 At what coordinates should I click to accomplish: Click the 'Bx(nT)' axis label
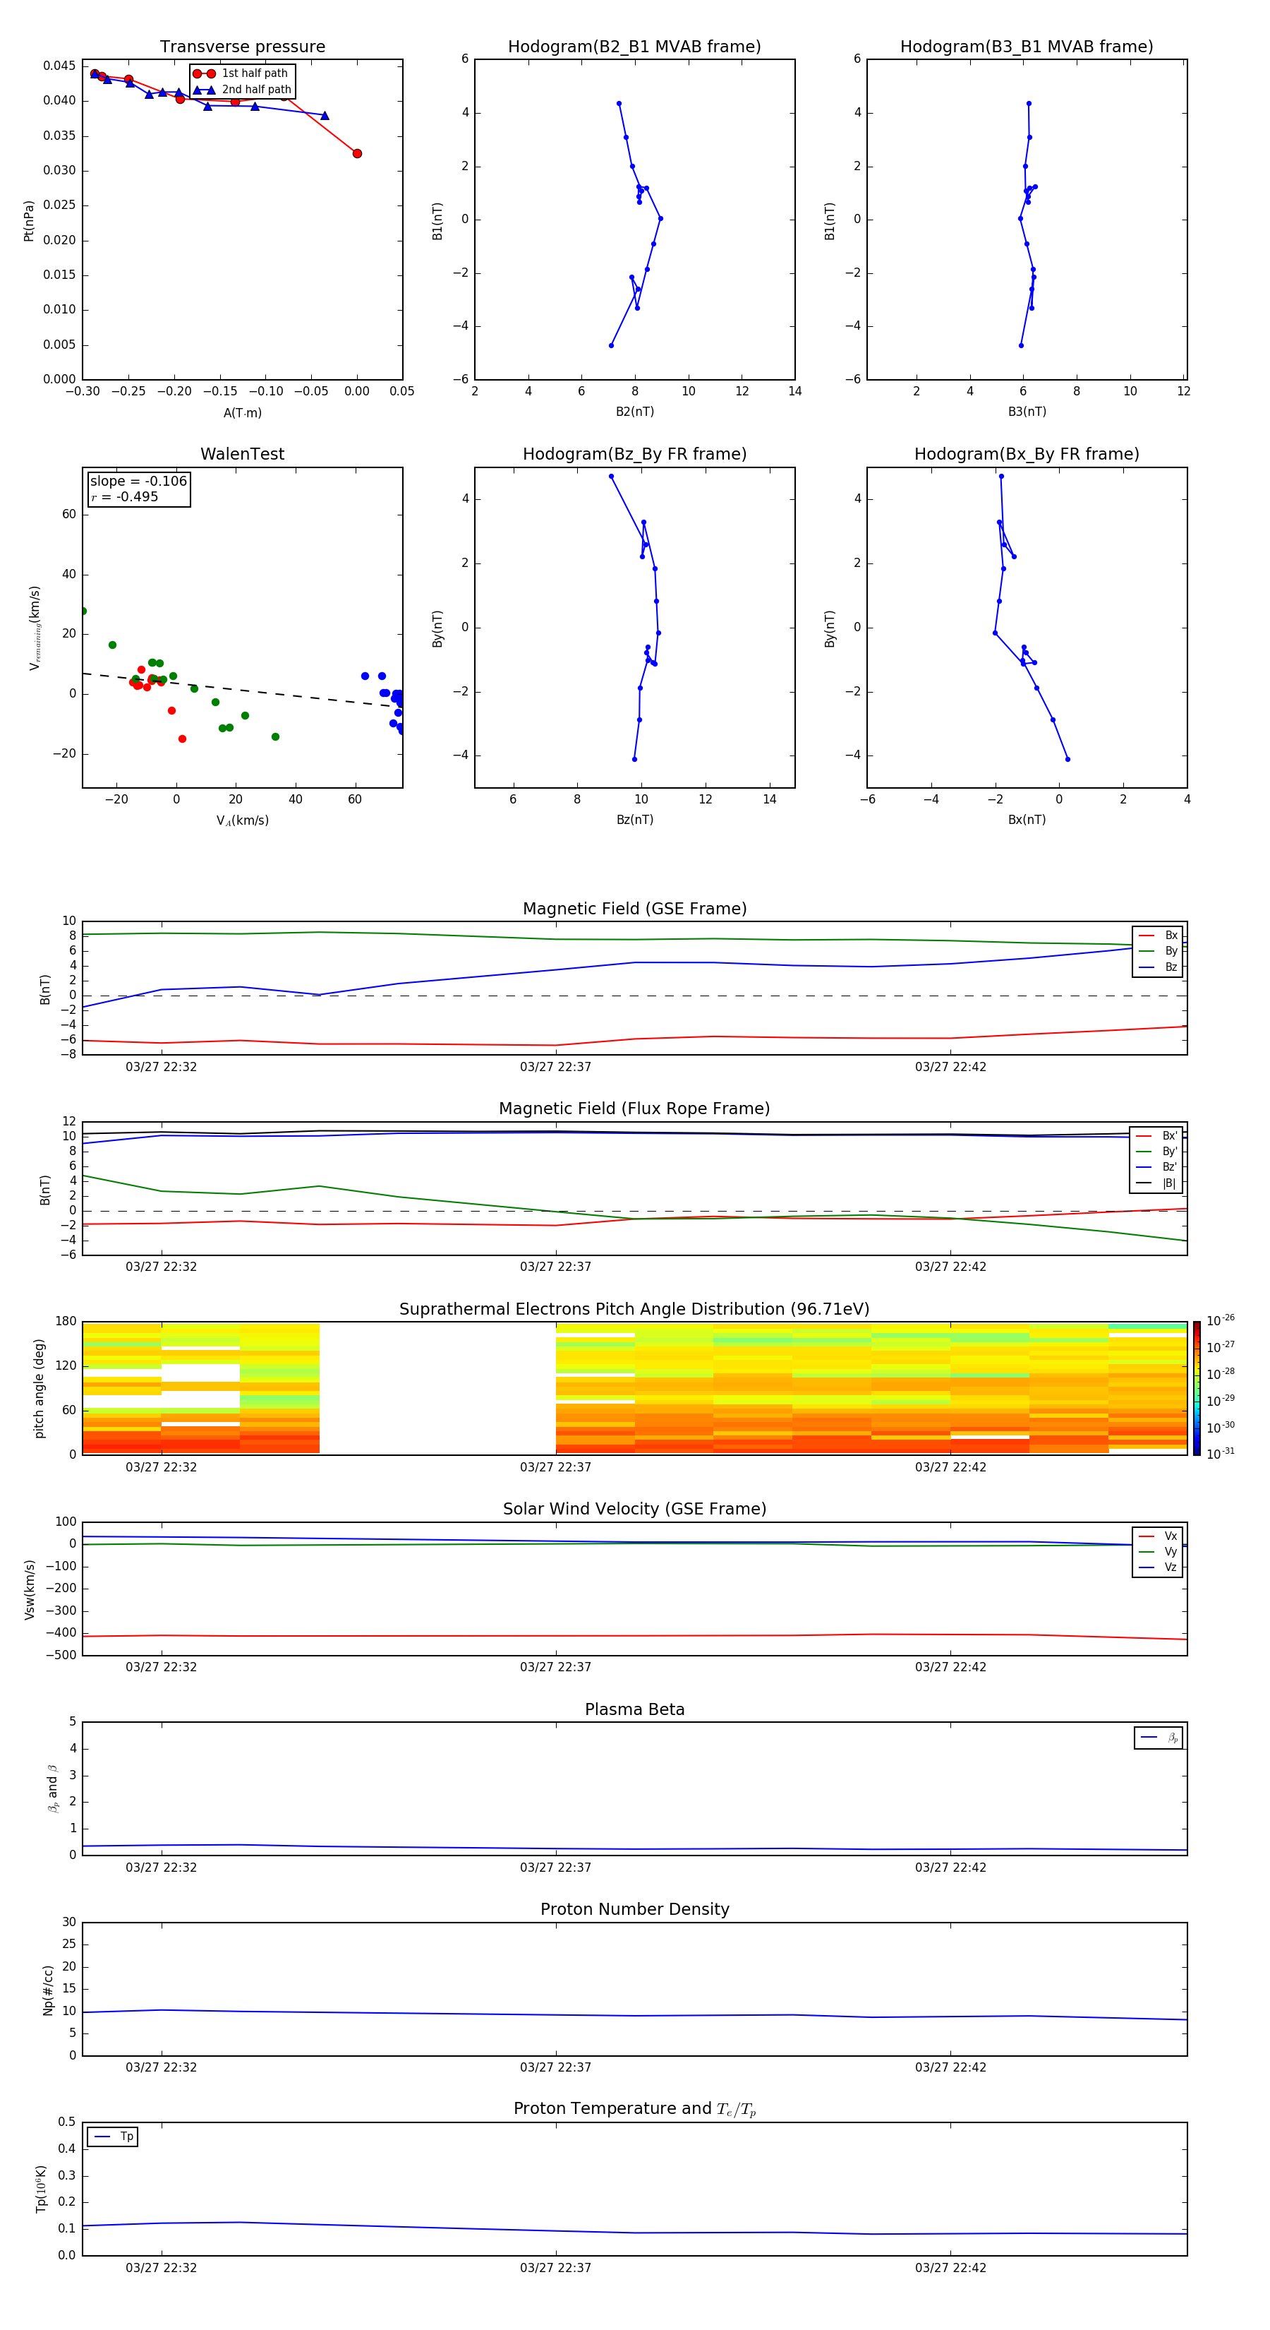1027,820
